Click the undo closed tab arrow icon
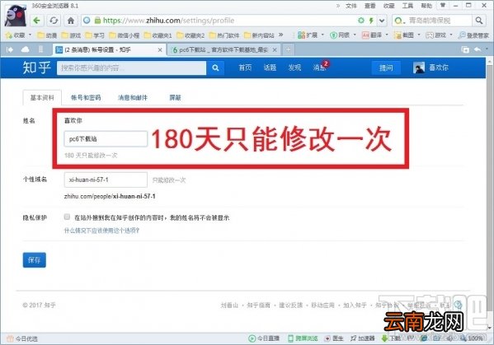 coord(478,49)
